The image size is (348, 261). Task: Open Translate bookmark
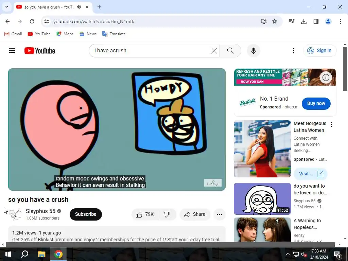[114, 34]
